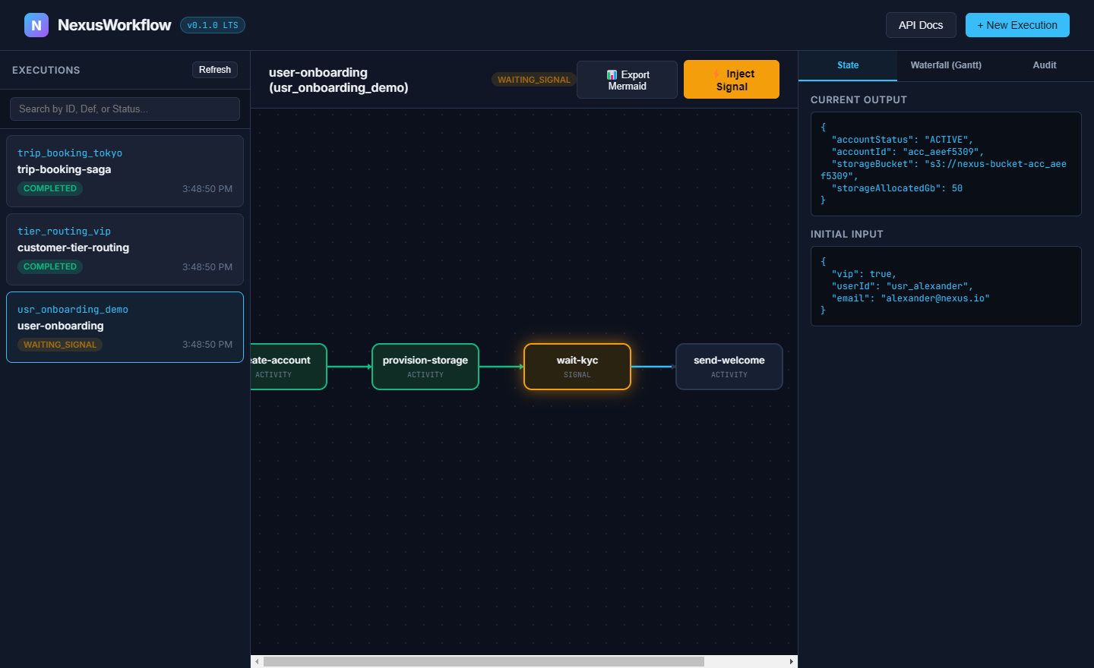Click the WAITING_SIGNAL badge in the workflow header

click(x=534, y=80)
